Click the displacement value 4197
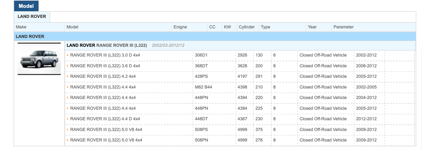The image size is (422, 152). click(x=242, y=76)
